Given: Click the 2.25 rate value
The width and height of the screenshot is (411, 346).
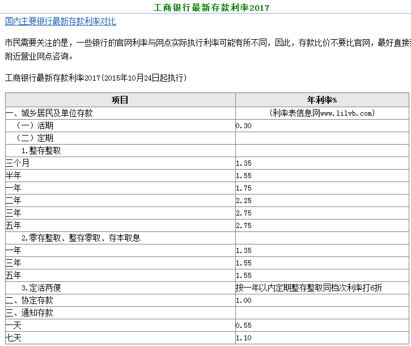Looking at the screenshot, I should click(244, 201).
